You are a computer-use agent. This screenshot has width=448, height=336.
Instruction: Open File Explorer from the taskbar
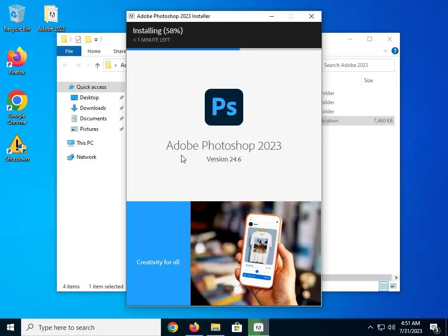(215, 327)
